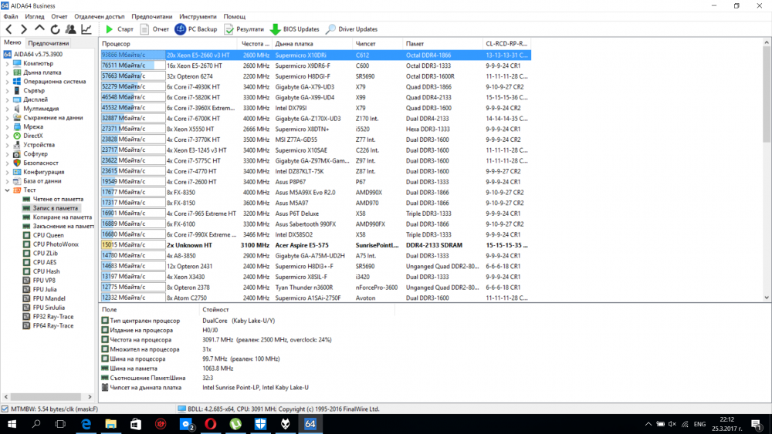Select Четене от паметта benchmark icon

26,199
